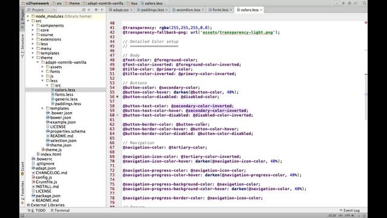The image size is (387, 218).
Task: Select Gruntfile.js in the tree
Action: coord(46,182)
